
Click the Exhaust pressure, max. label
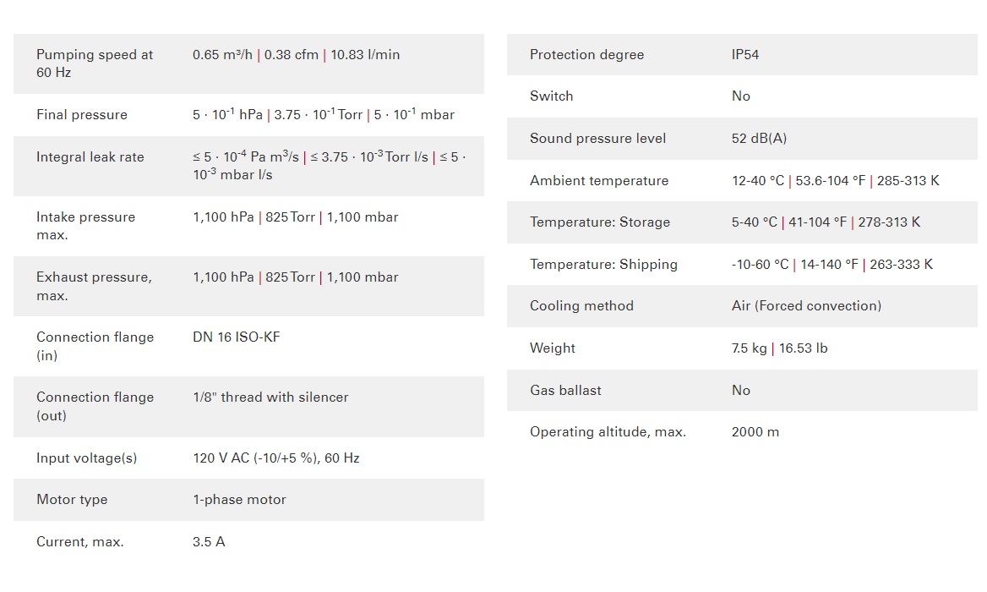point(94,286)
